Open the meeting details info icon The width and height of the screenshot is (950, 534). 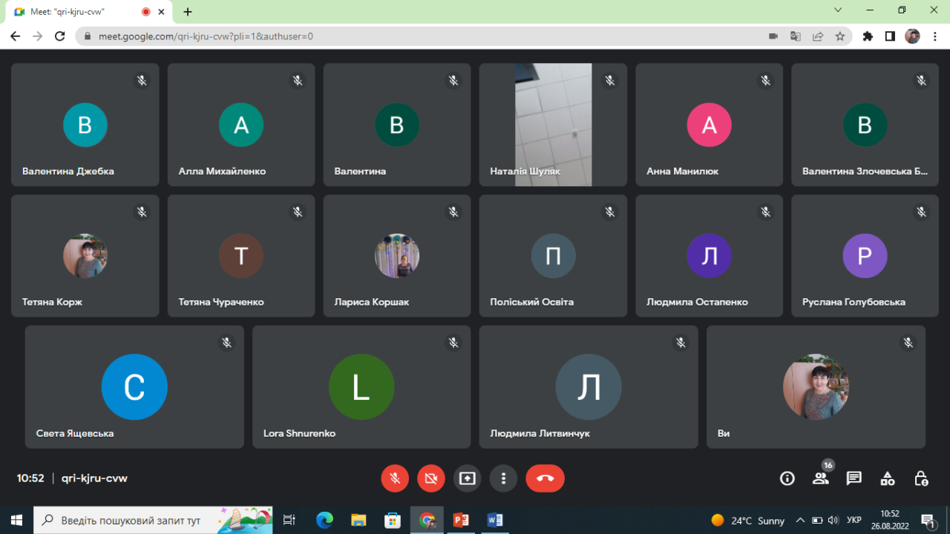coord(787,478)
